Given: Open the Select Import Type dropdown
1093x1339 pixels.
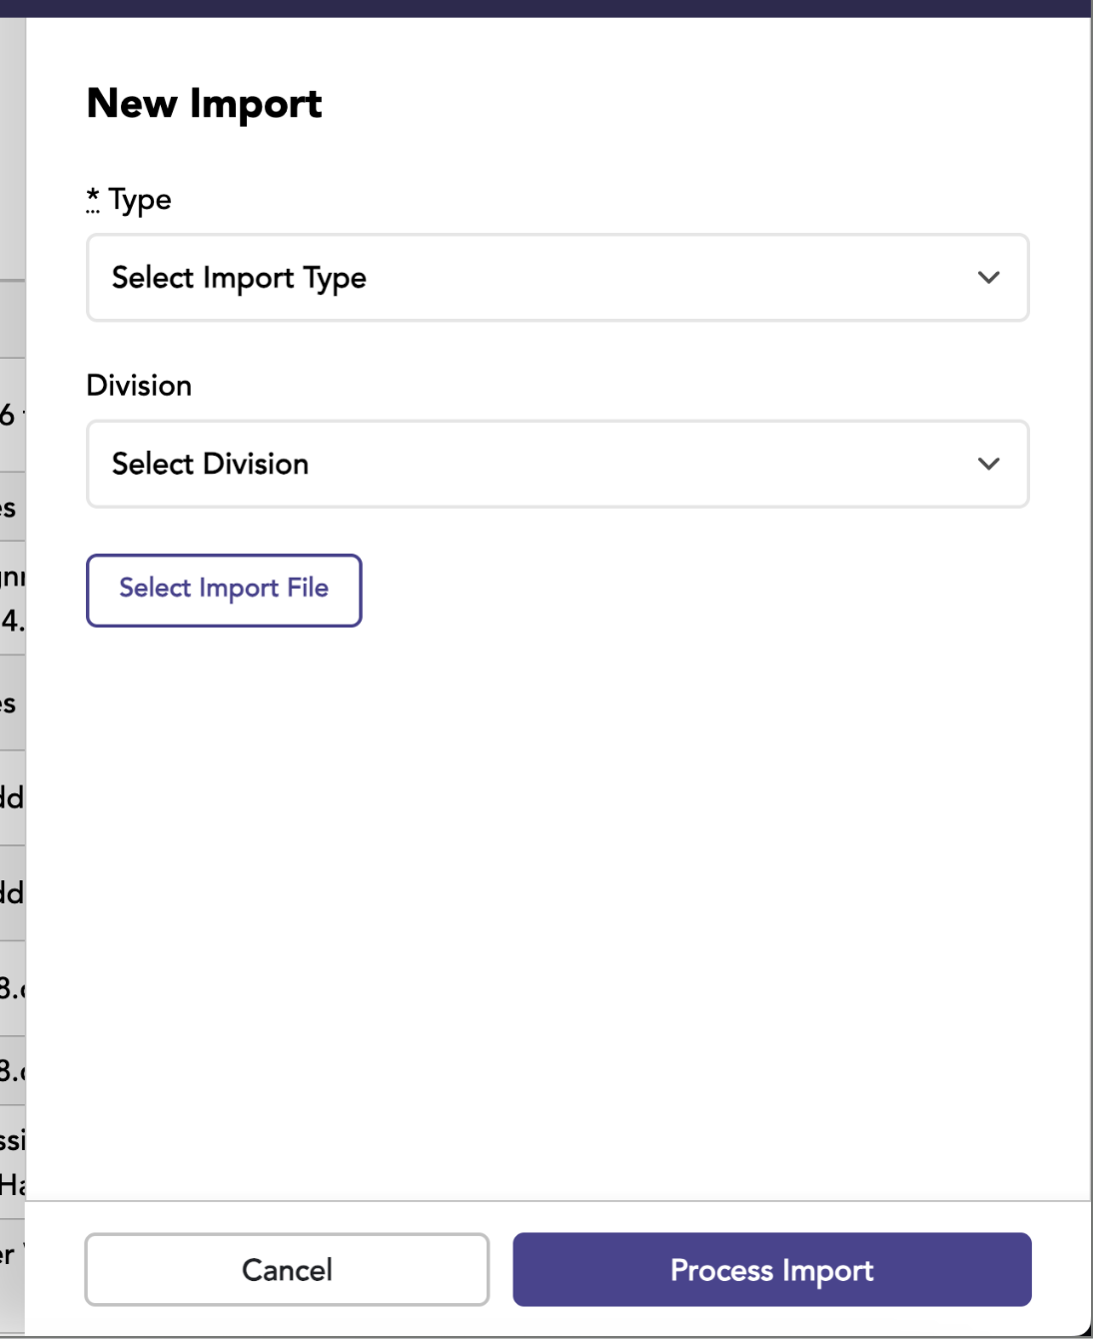Looking at the screenshot, I should pyautogui.click(x=557, y=278).
